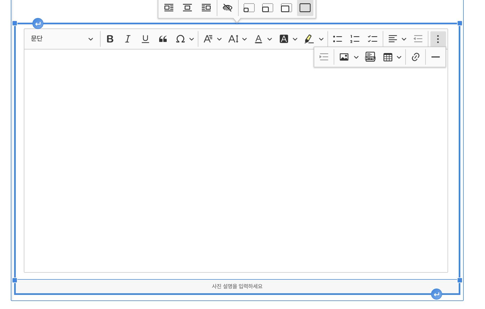Insert a block quote
Viewport: 485px width, 309px height.
point(163,39)
